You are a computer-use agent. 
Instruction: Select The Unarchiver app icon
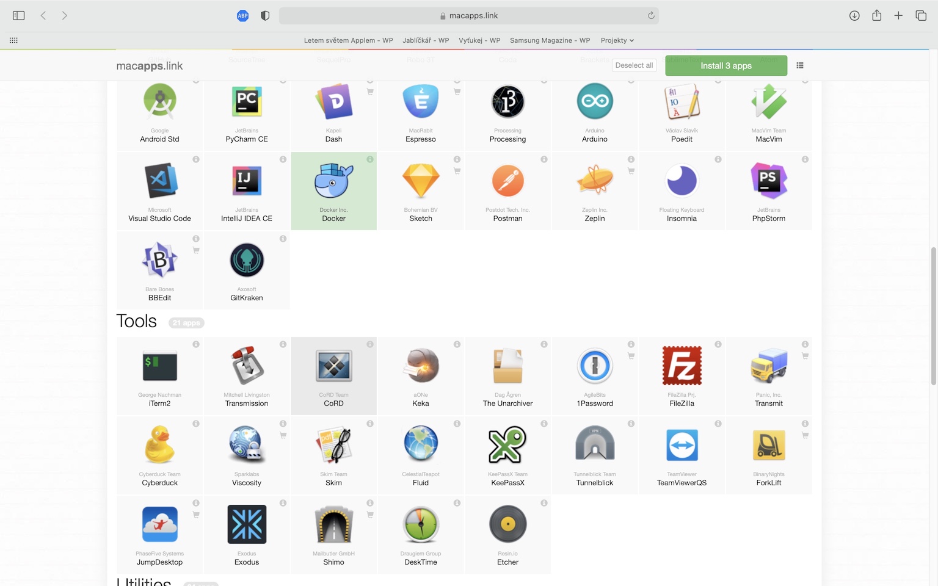coord(508,366)
